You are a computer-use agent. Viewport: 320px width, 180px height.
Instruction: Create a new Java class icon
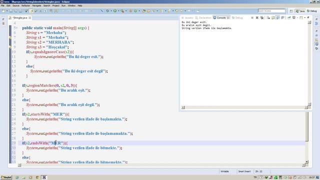135,11
